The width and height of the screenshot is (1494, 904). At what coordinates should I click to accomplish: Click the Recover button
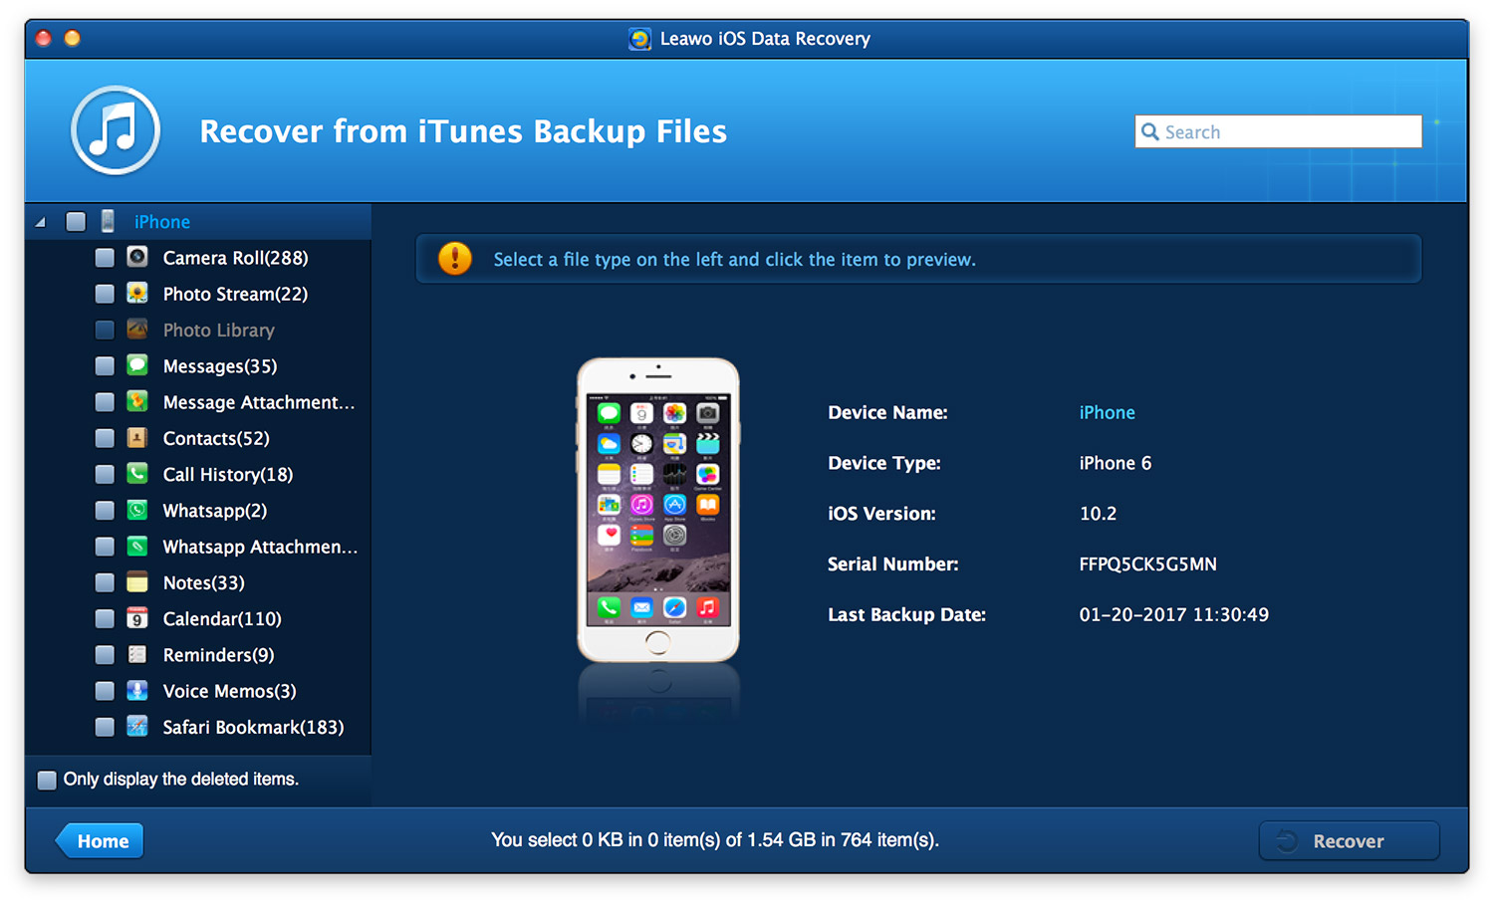pyautogui.click(x=1349, y=840)
